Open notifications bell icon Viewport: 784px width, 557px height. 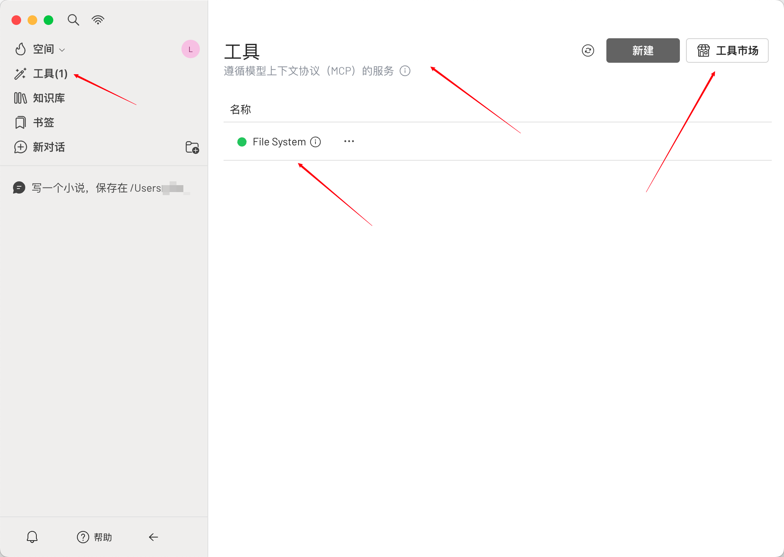tap(32, 537)
